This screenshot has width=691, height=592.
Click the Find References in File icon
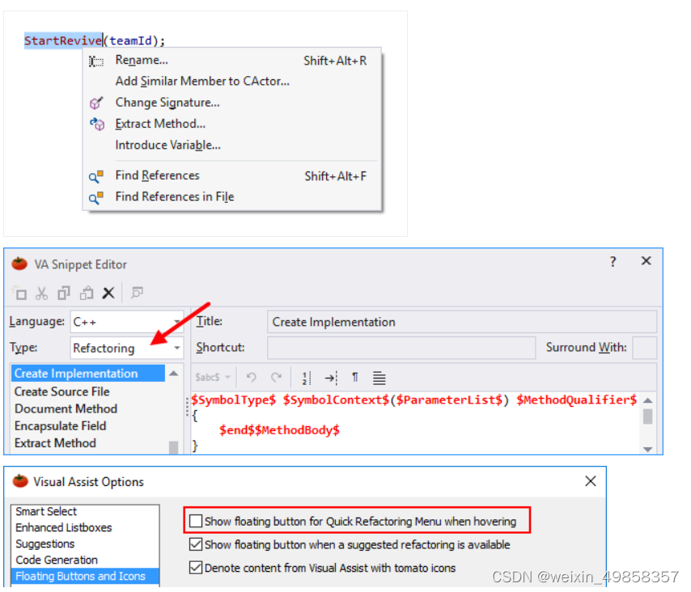tap(96, 197)
